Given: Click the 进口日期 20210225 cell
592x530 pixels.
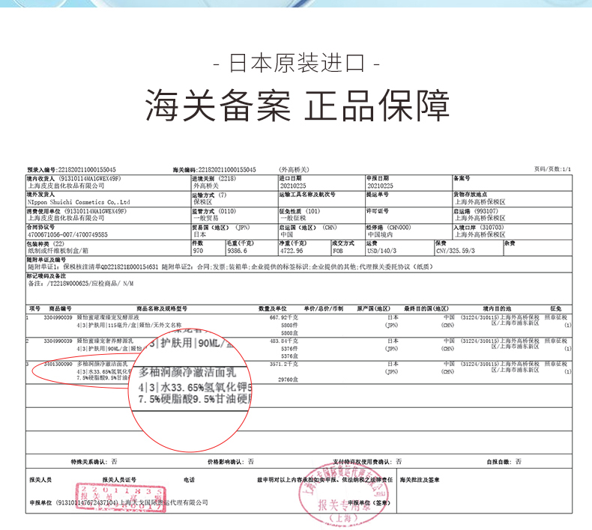Looking at the screenshot, I should (x=321, y=183).
